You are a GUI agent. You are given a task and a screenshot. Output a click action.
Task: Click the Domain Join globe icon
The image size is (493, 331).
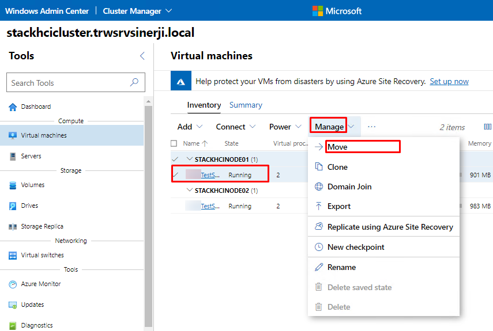(318, 187)
